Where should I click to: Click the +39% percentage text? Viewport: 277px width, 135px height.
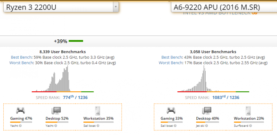pos(61,41)
